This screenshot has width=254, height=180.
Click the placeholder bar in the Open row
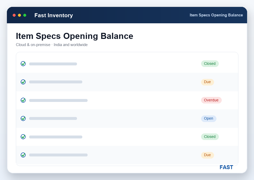[53, 118]
